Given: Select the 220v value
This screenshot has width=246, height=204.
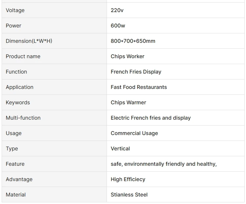Looking at the screenshot, I should pyautogui.click(x=117, y=10).
